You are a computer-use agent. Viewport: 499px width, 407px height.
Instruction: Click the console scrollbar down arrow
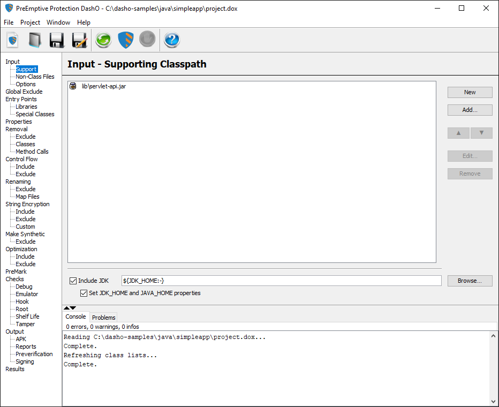[x=493, y=402]
